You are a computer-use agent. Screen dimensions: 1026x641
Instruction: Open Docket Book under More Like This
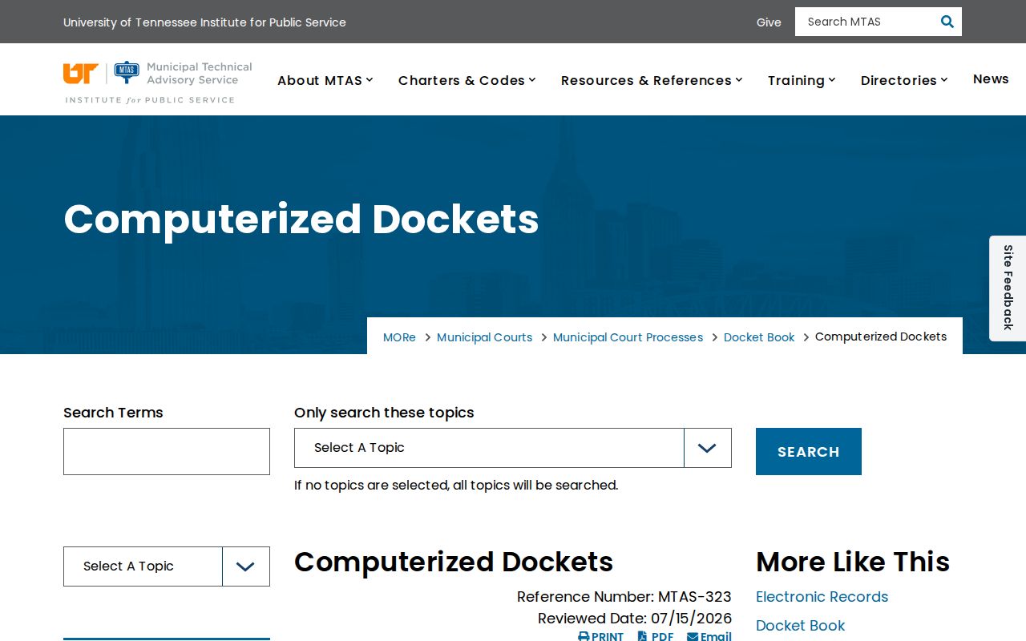point(800,626)
